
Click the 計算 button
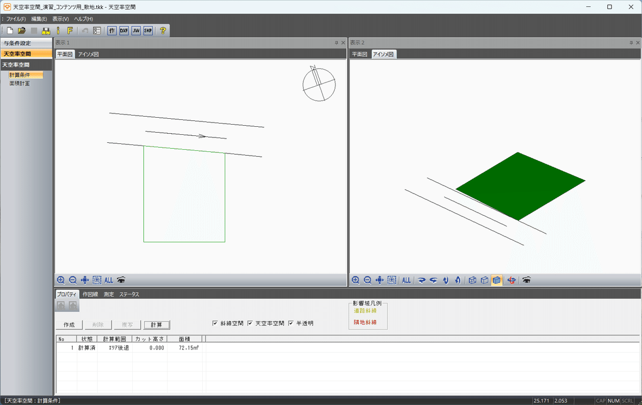157,325
